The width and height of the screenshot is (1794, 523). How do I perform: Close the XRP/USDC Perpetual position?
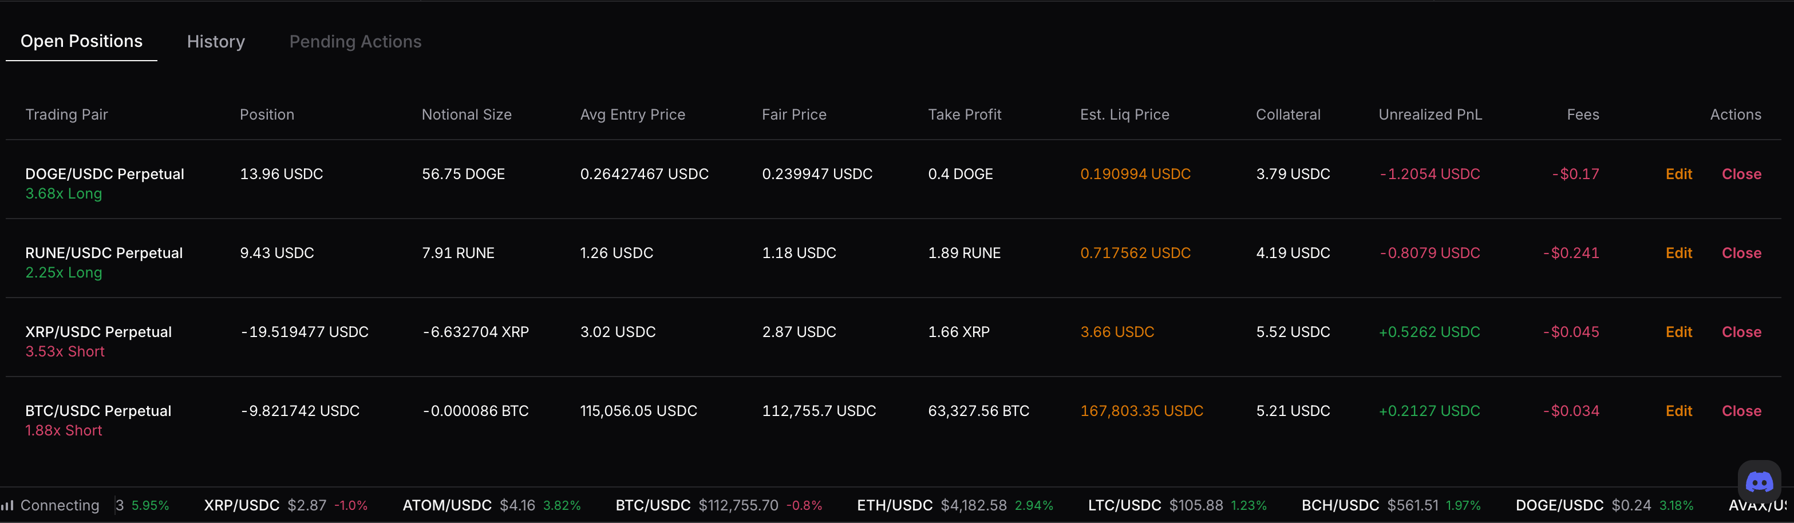pyautogui.click(x=1741, y=332)
